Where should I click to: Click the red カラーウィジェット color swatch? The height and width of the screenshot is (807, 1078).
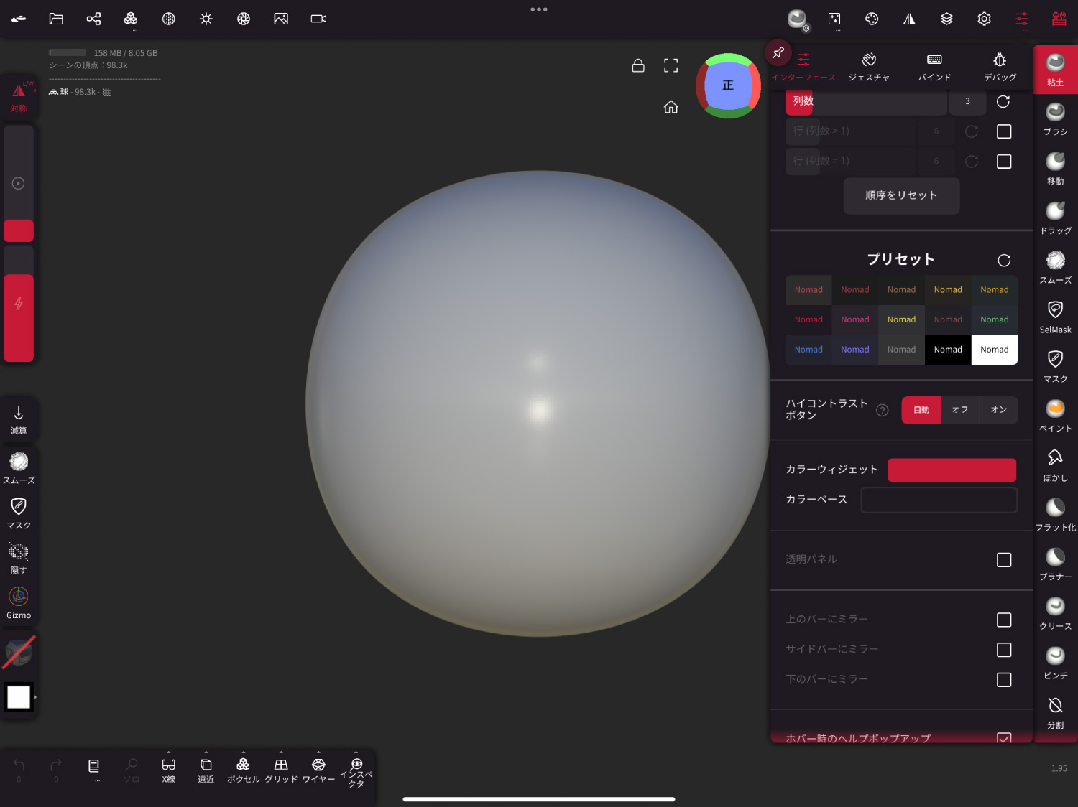(x=952, y=470)
